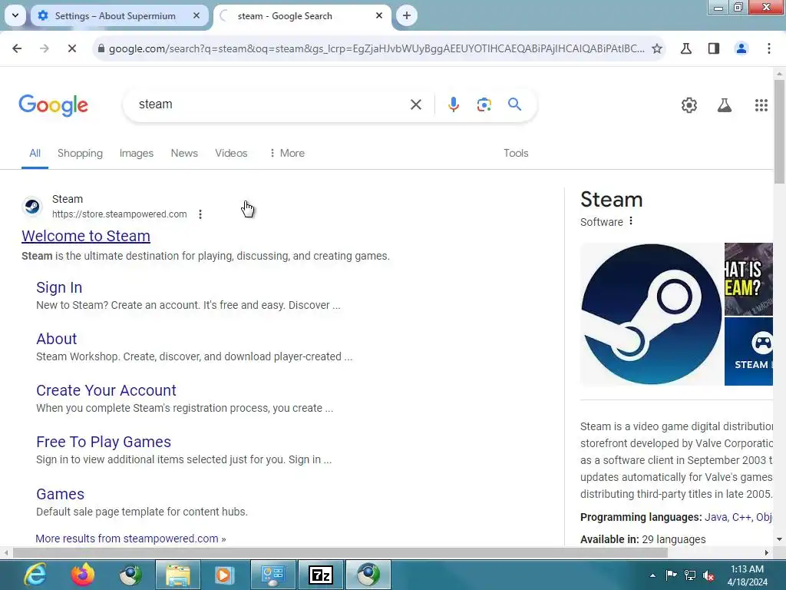Focus the Google search input field
Viewport: 786px width, 590px height.
[x=271, y=104]
